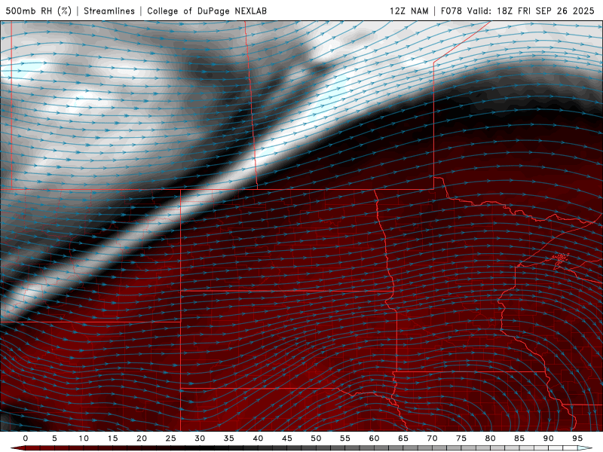Click the "12Z NAM" model run label
Image resolution: width=603 pixels, height=452 pixels.
pos(409,11)
